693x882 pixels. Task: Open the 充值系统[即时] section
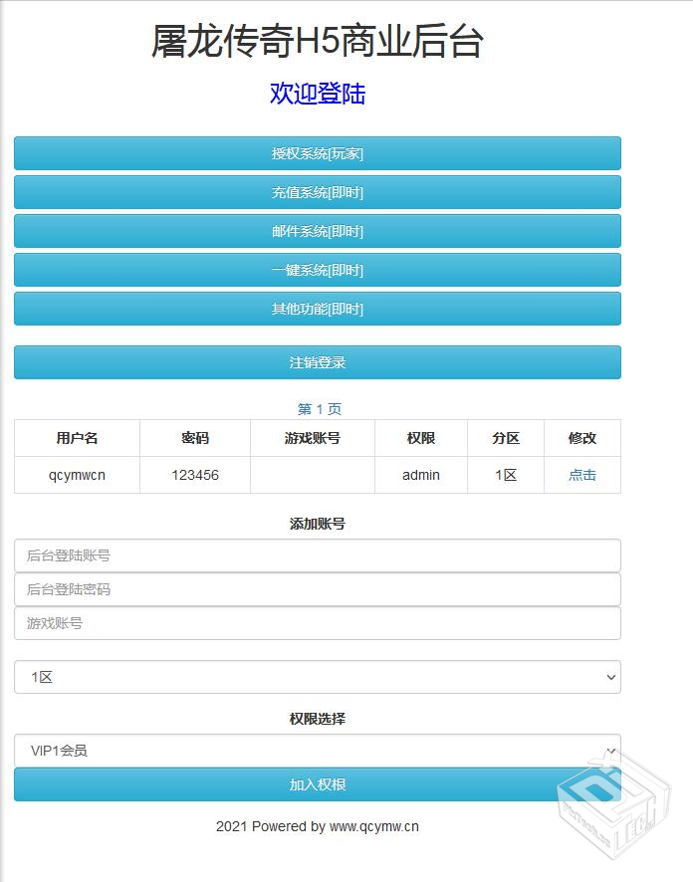[x=317, y=192]
